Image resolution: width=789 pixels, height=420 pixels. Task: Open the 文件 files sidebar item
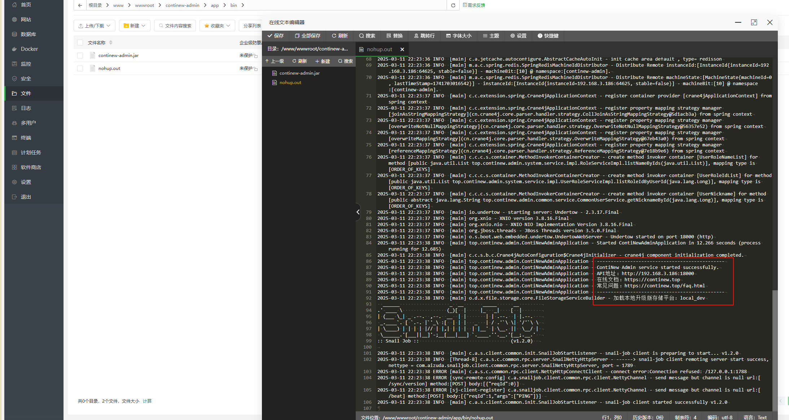34,93
